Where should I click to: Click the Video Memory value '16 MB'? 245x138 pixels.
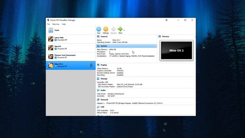119,69
